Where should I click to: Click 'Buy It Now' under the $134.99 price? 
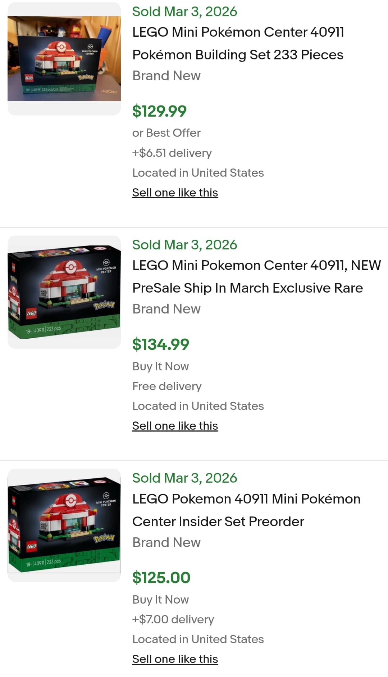(x=160, y=366)
